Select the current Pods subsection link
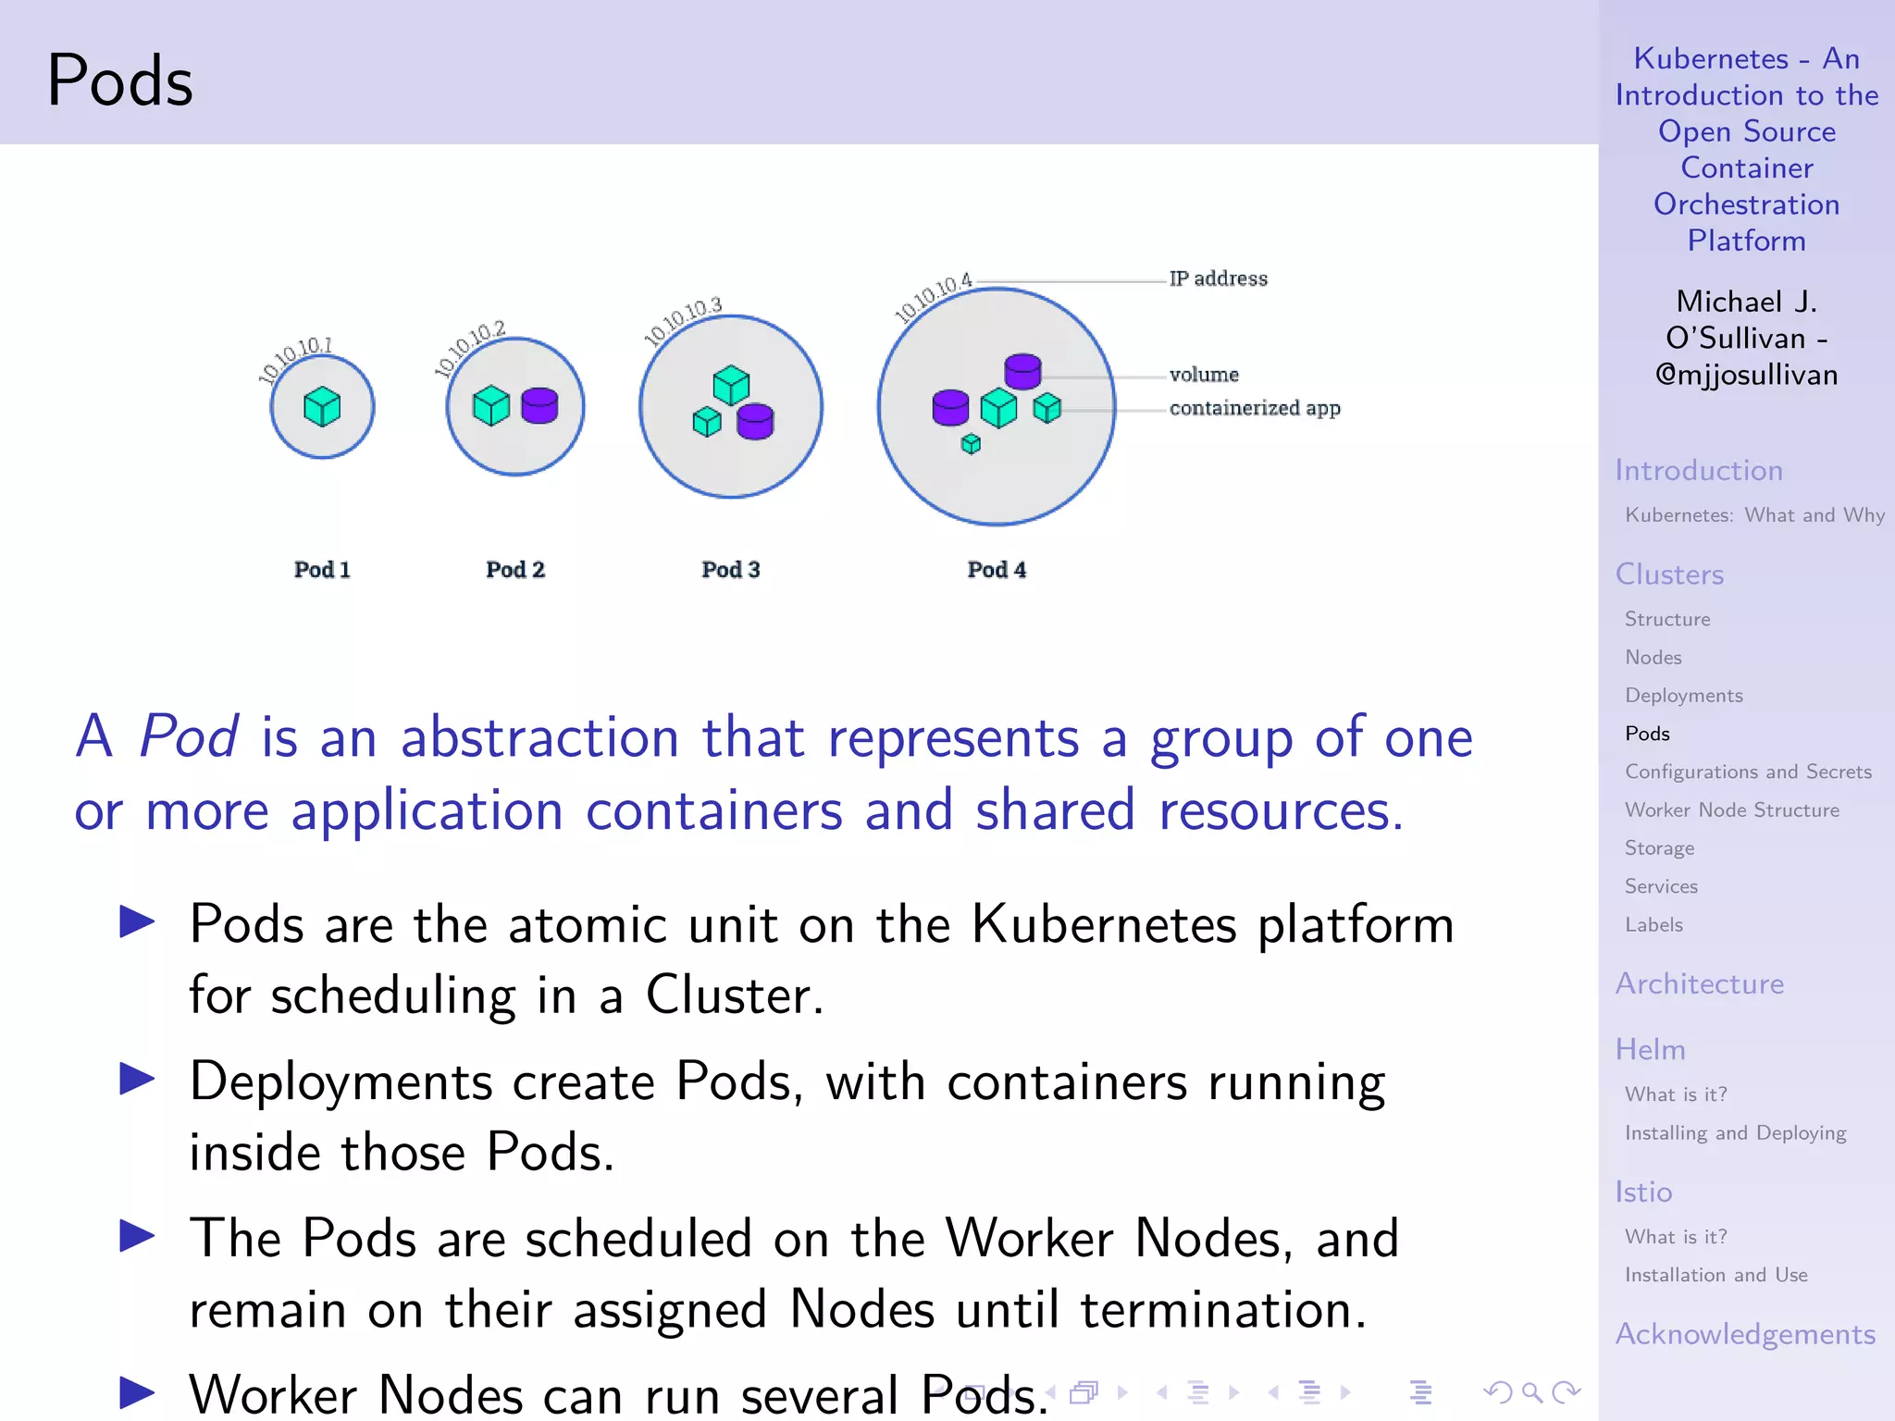This screenshot has width=1895, height=1421. pos(1647,734)
